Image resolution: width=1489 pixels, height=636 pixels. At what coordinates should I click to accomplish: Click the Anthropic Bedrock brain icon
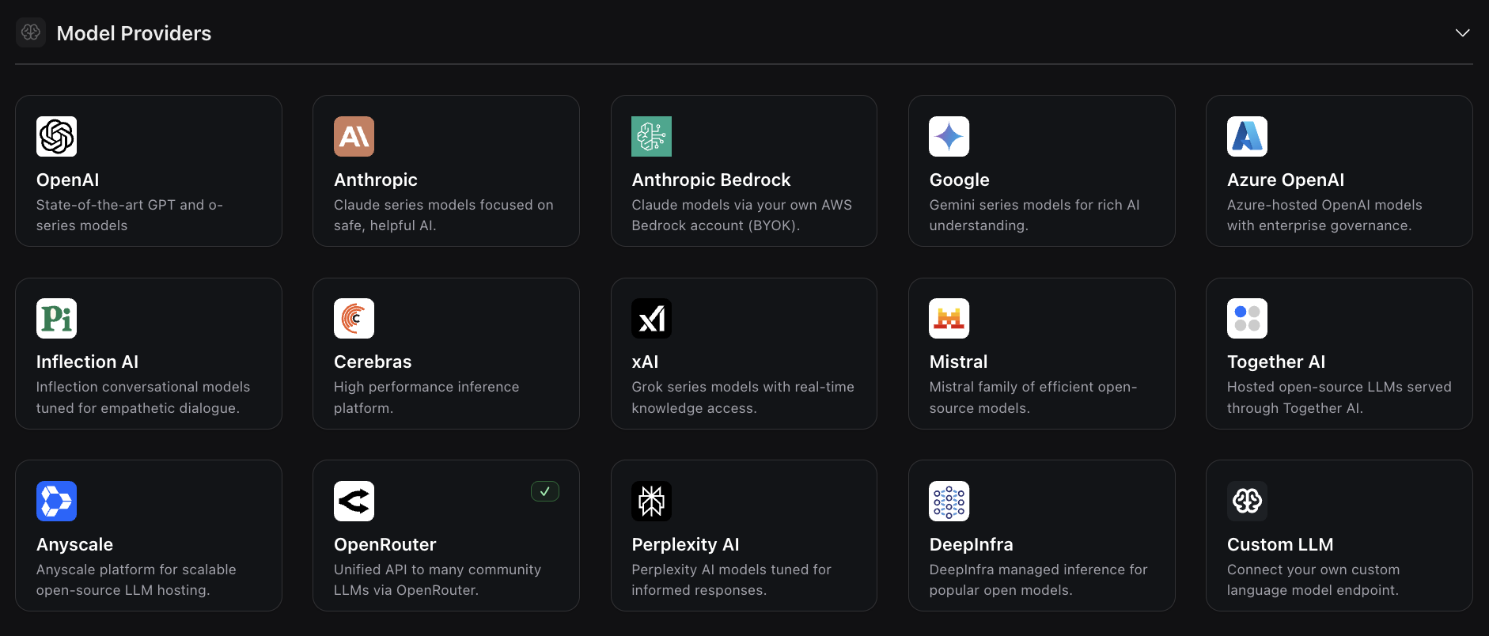[651, 136]
